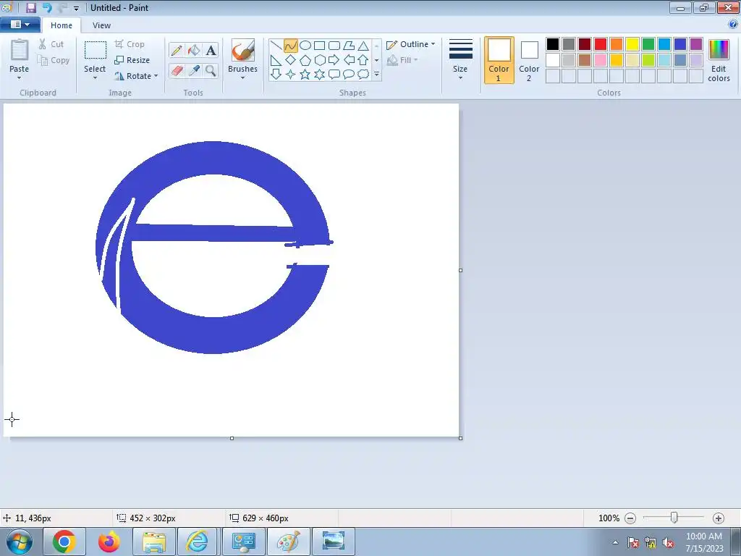This screenshot has width=741, height=556.
Task: Choose the Hexagon shape
Action: coord(319,60)
